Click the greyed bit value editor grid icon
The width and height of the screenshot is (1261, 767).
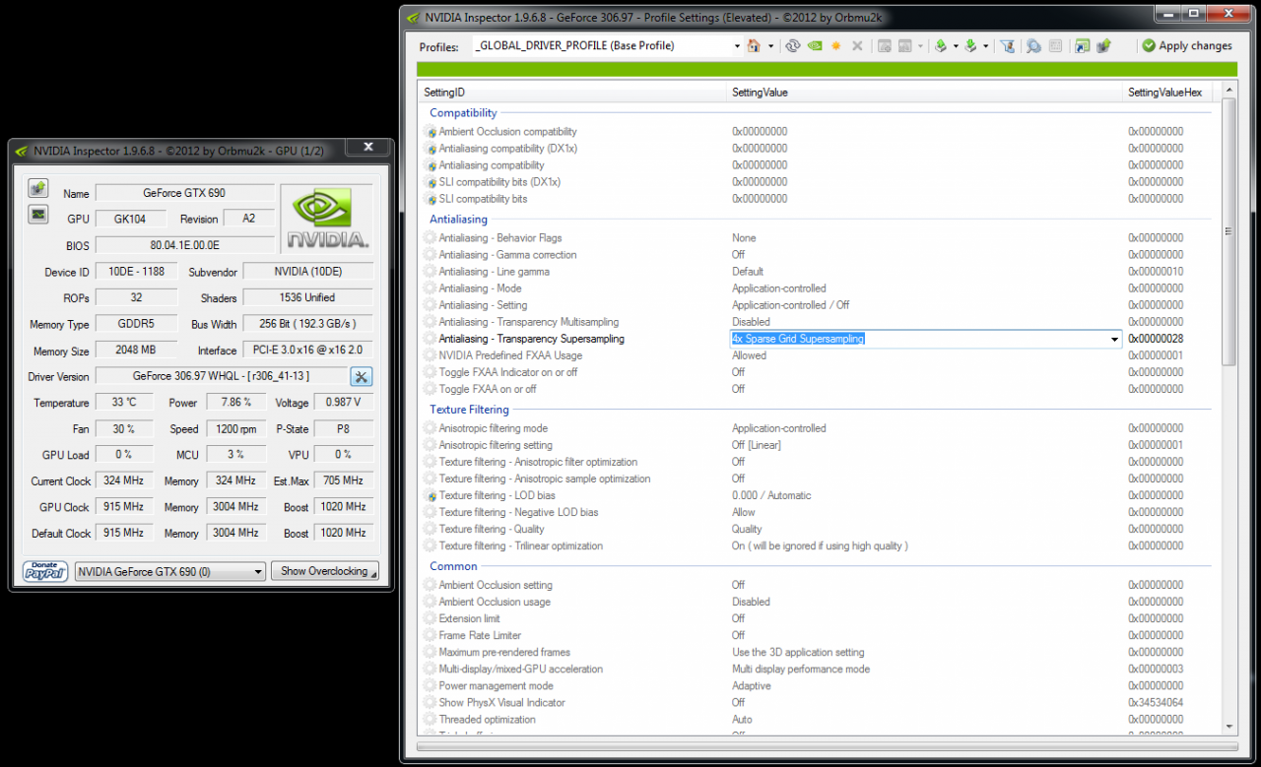(1055, 46)
